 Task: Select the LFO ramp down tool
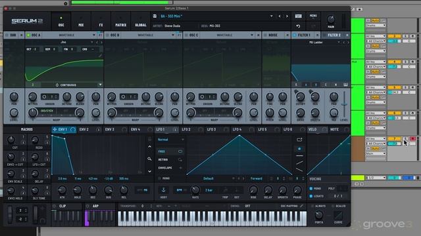pyautogui.click(x=299, y=169)
